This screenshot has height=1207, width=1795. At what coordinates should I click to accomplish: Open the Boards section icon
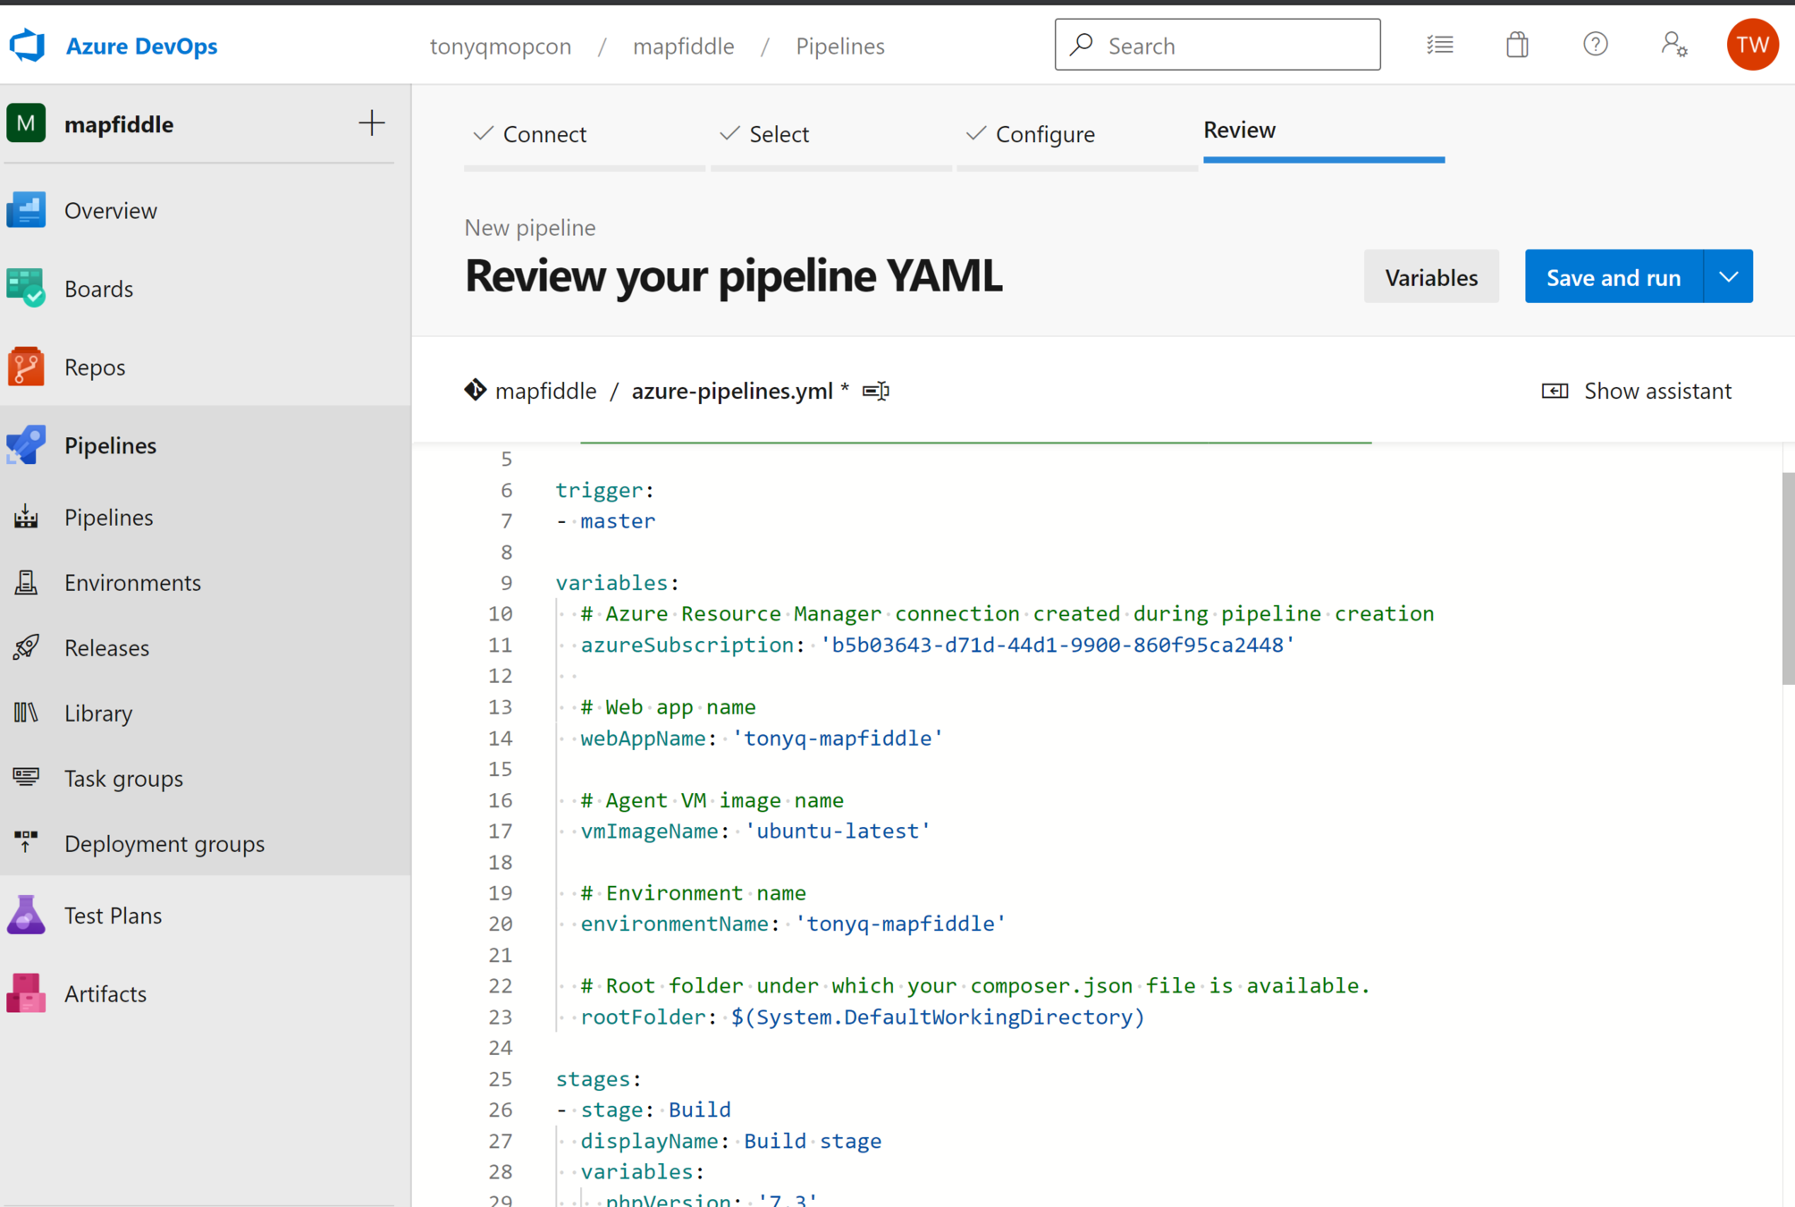pyautogui.click(x=26, y=289)
